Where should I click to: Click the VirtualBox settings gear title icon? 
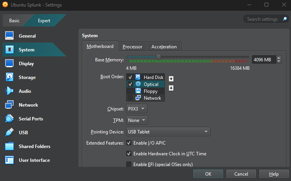[x=5, y=5]
